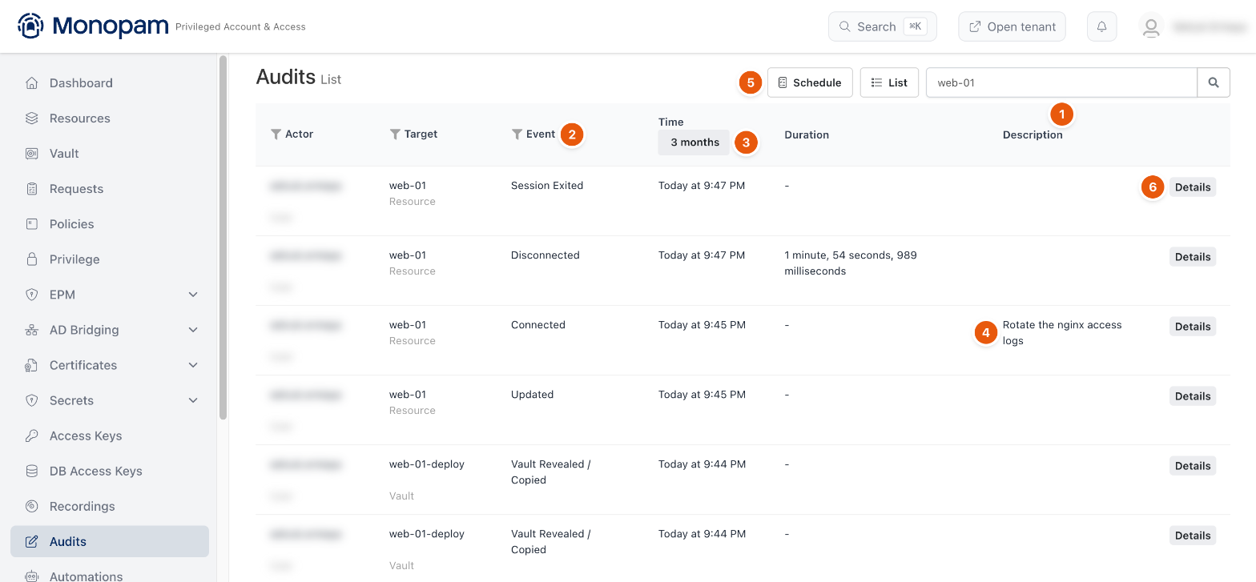Click the '1 minute, 54 seconds' duration text
Image resolution: width=1256 pixels, height=582 pixels.
tap(851, 263)
